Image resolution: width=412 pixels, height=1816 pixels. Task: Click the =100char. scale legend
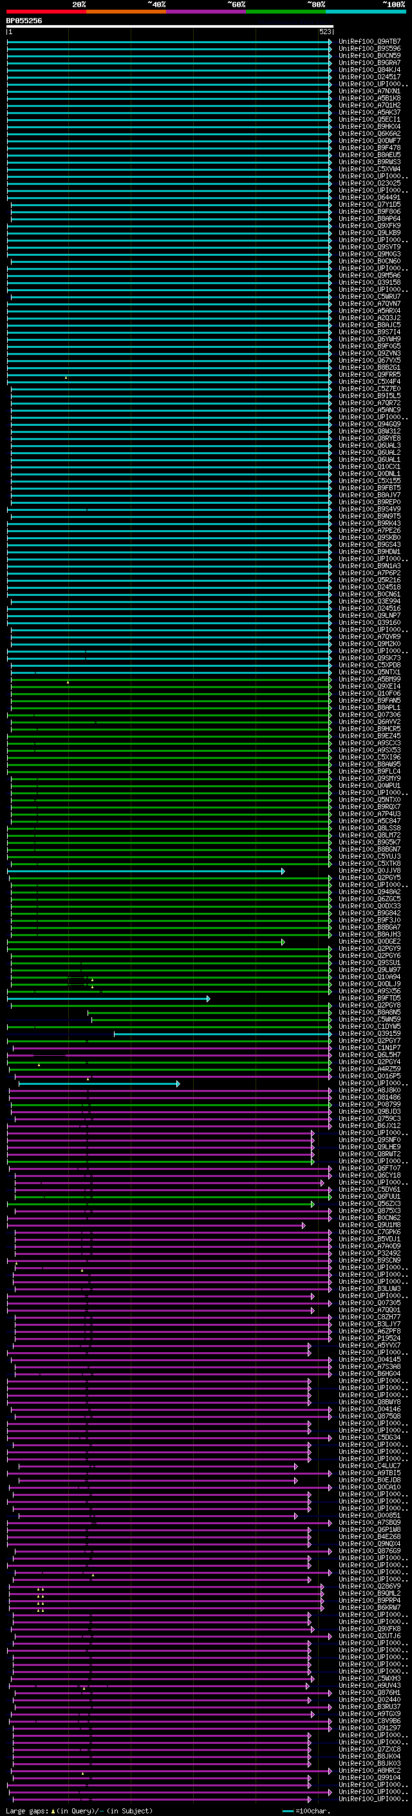pos(306,1811)
